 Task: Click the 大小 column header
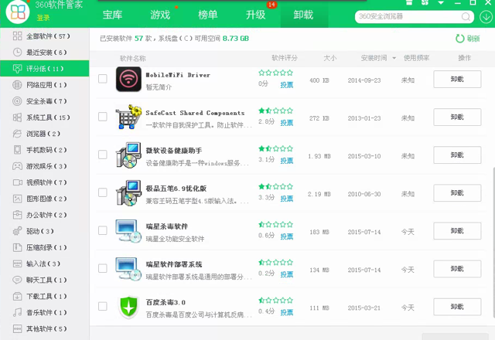click(330, 58)
